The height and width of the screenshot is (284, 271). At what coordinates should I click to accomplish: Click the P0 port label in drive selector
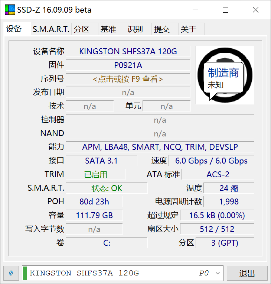pyautogui.click(x=204, y=273)
